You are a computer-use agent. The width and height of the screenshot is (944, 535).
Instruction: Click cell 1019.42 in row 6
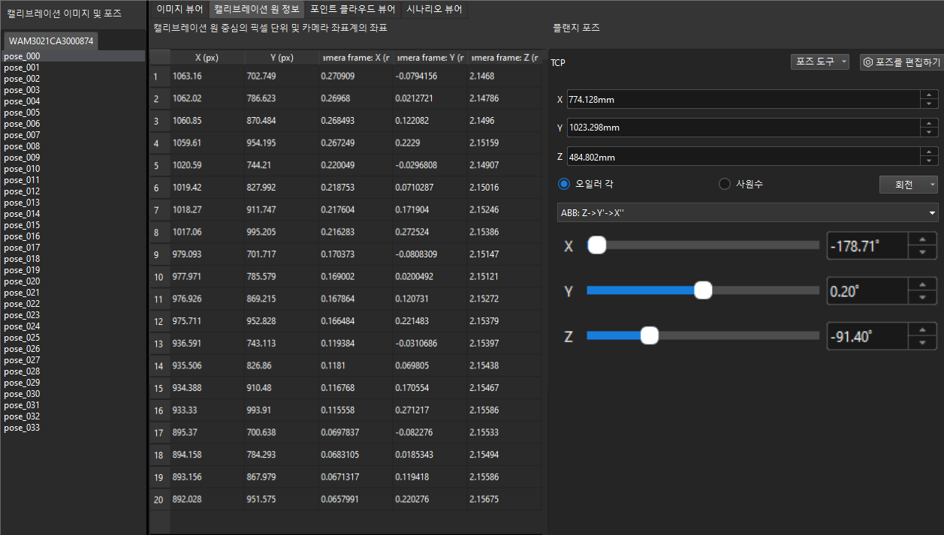207,188
